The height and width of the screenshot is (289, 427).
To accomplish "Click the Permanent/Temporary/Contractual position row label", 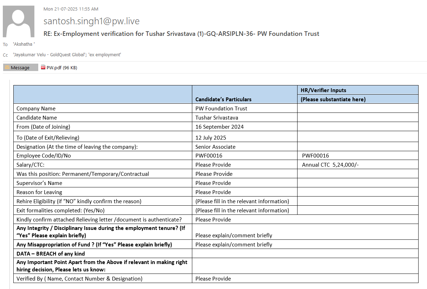I will tap(83, 174).
